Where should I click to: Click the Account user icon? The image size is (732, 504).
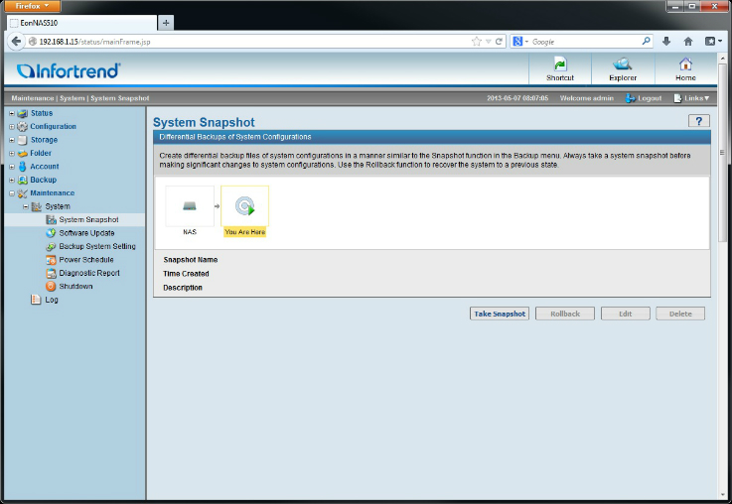pyautogui.click(x=22, y=167)
